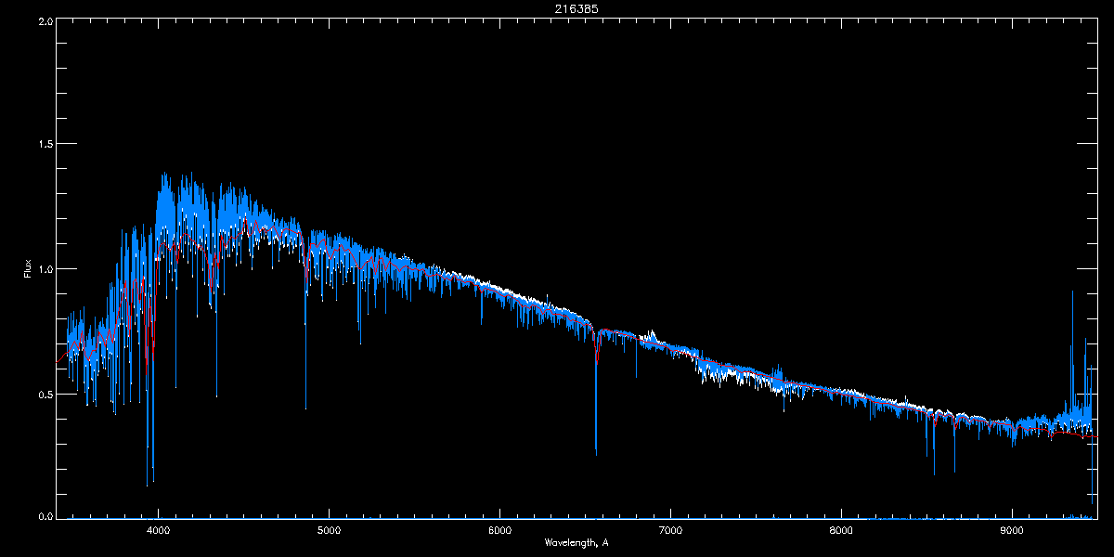Viewport: 1114px width, 557px height.
Task: Click the Flux axis label
Action: 28,269
